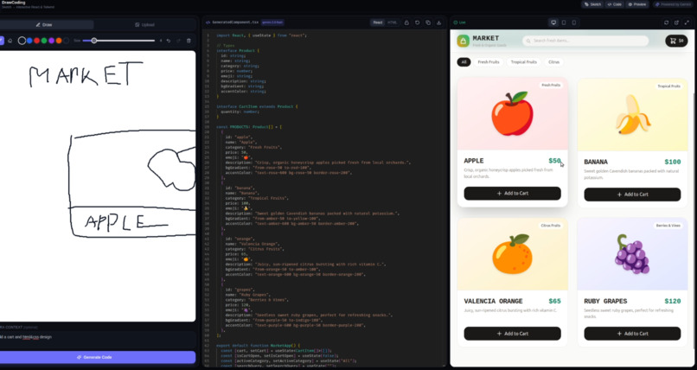This screenshot has height=370, width=697.
Task: Click the orange emoji image
Action: point(512,253)
